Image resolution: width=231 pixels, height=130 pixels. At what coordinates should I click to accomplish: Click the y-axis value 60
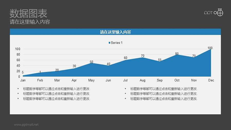point(18,60)
